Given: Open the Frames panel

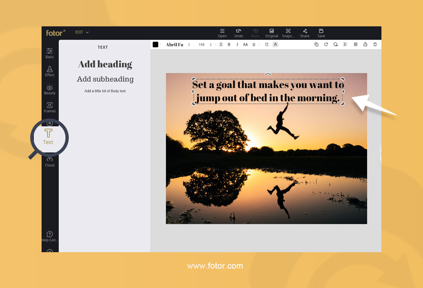Looking at the screenshot, I should coord(50,107).
